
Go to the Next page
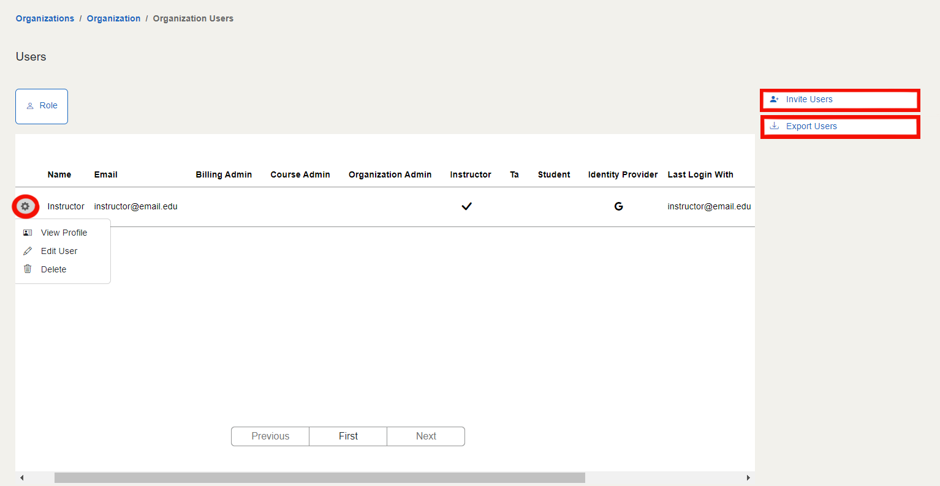pyautogui.click(x=426, y=436)
